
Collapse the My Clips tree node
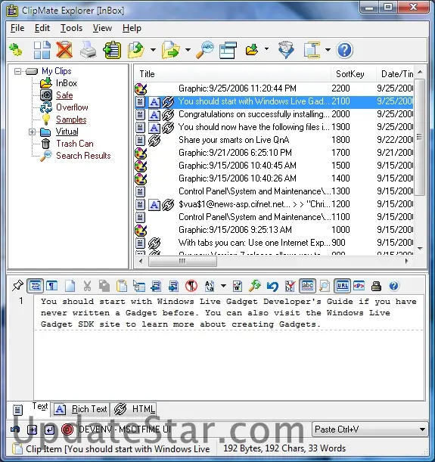pyautogui.click(x=17, y=71)
